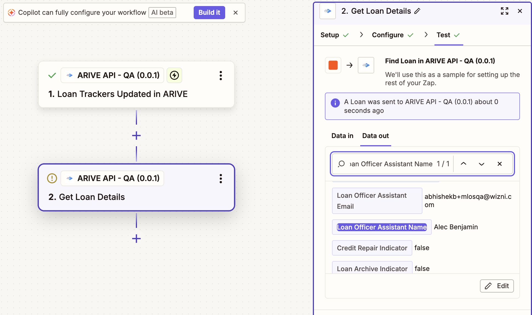Dismiss the Copilot banner
The image size is (532, 315).
(235, 13)
